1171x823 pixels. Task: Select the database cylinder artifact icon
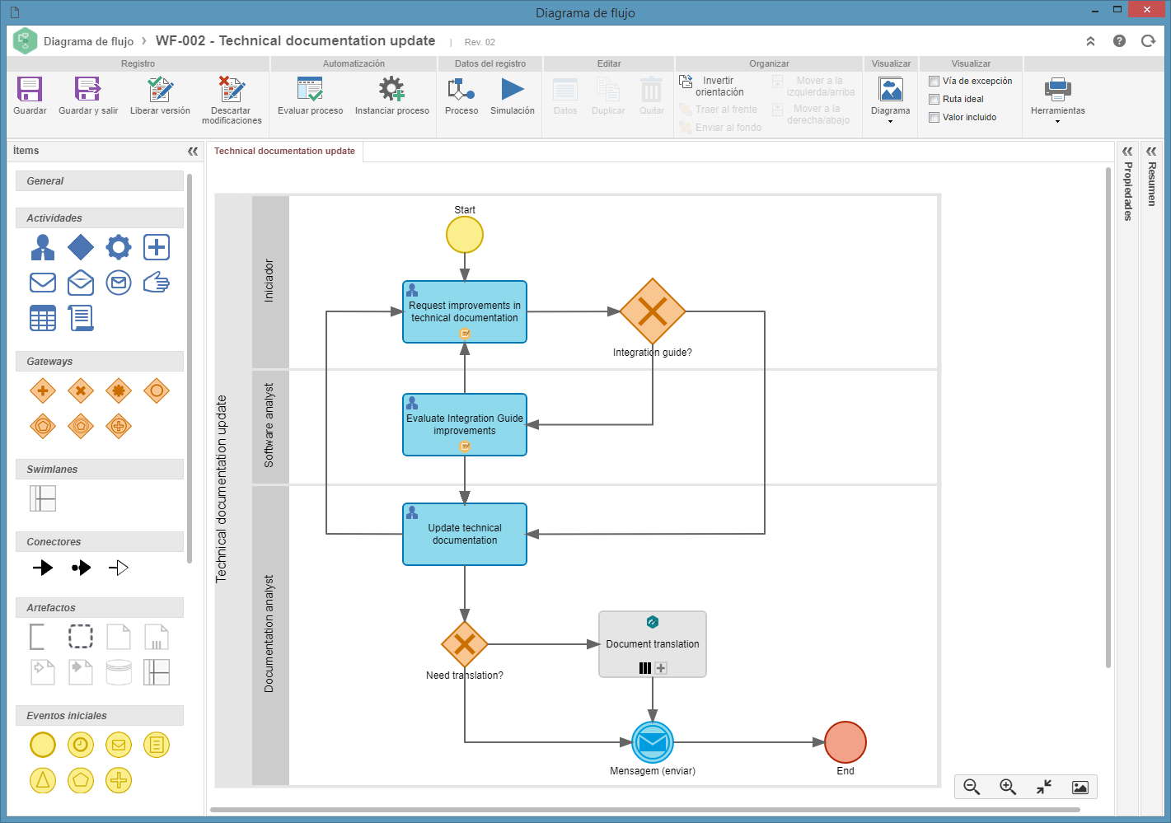(119, 672)
